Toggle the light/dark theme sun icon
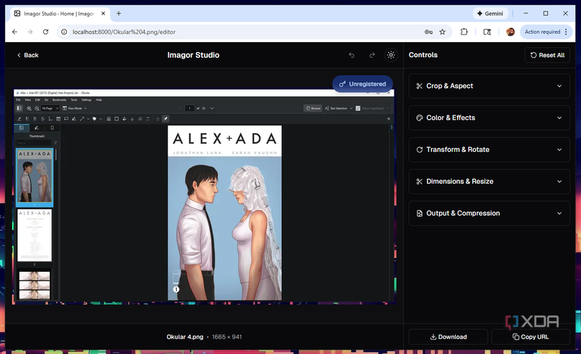581x354 pixels. click(391, 55)
